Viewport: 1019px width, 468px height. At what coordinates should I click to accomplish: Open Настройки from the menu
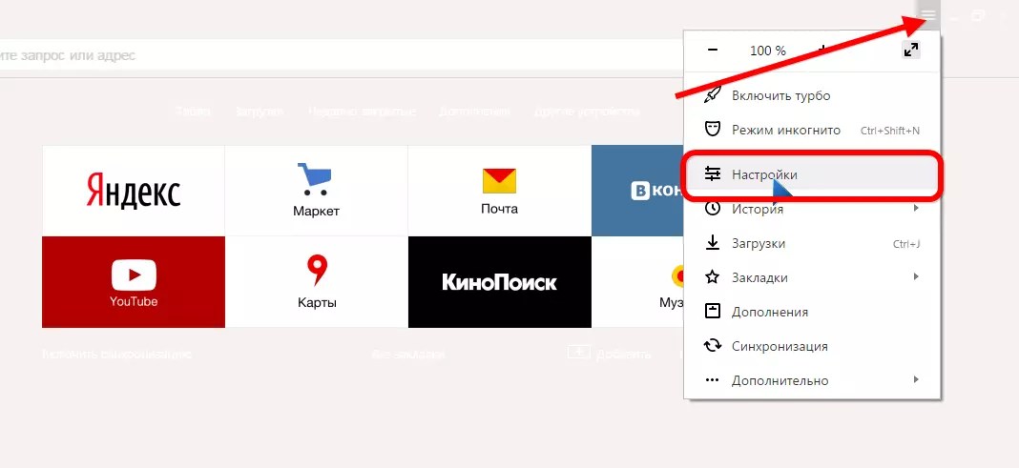[x=812, y=174]
